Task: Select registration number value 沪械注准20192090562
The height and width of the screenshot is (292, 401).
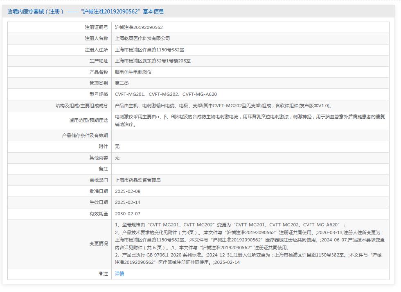Action: point(139,27)
